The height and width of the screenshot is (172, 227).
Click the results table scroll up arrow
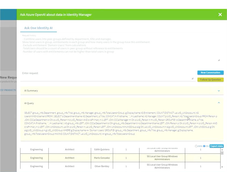(x=222, y=150)
